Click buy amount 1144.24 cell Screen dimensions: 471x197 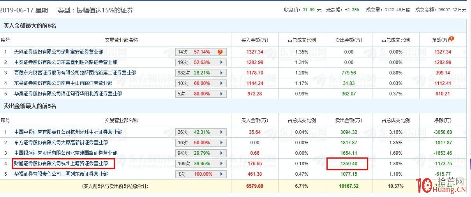[255, 83]
